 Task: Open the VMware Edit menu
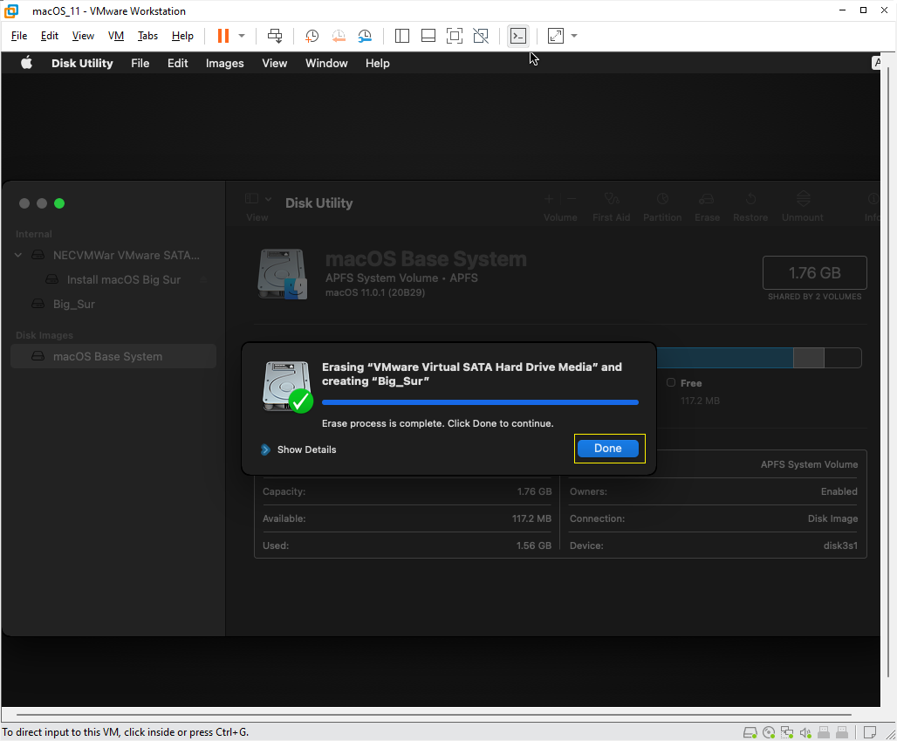(x=49, y=36)
